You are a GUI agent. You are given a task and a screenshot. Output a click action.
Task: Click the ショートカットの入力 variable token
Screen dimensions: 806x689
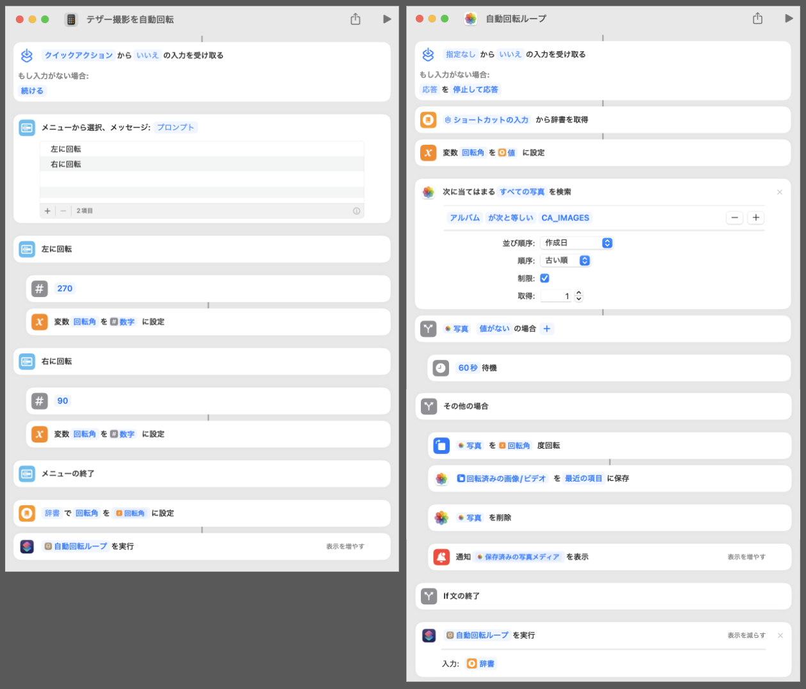point(487,120)
